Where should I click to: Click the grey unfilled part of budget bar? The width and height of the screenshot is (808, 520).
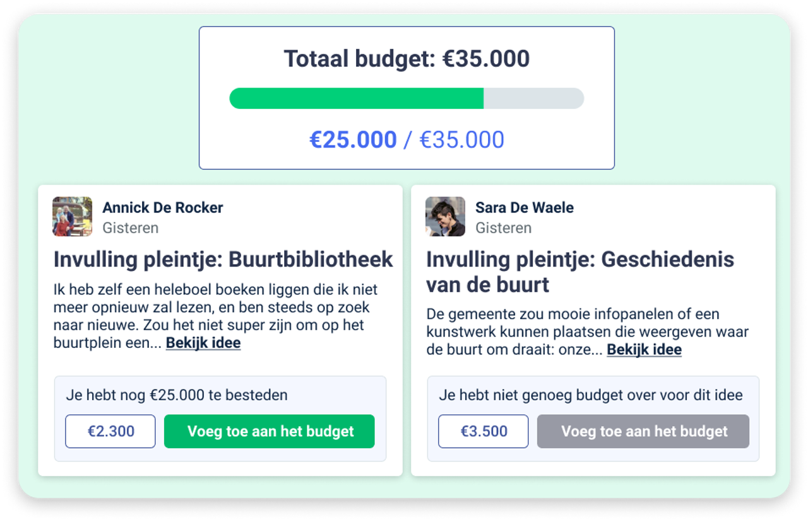[x=534, y=98]
